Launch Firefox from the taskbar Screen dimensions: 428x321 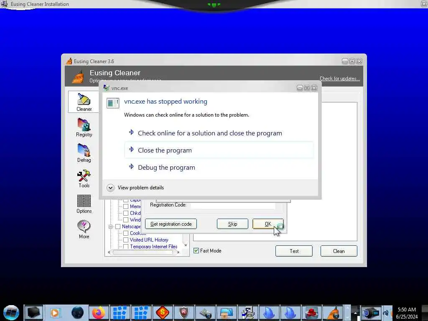tap(99, 313)
